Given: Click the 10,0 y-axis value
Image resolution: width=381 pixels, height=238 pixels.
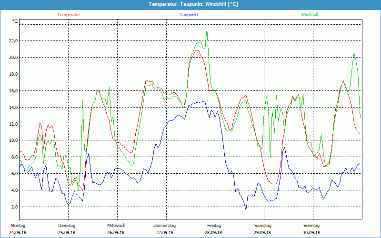Looking at the screenshot, I should coord(14,140).
